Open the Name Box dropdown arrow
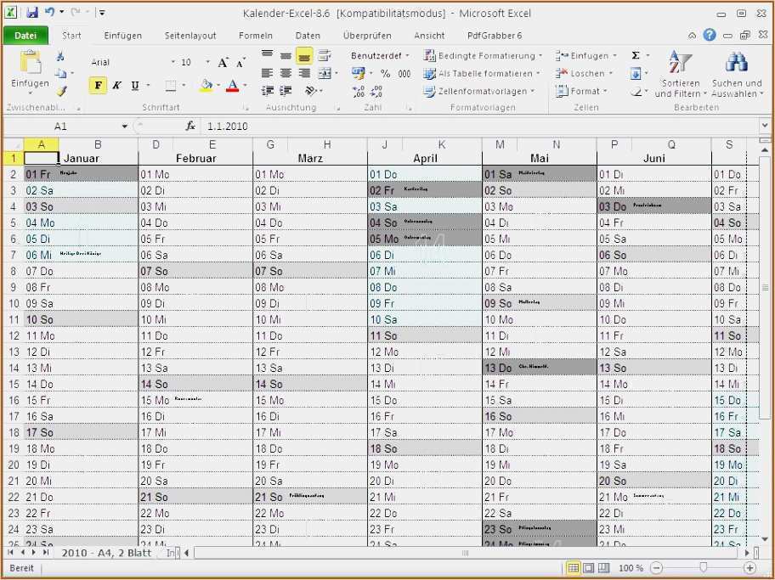This screenshot has height=580, width=775. (125, 127)
